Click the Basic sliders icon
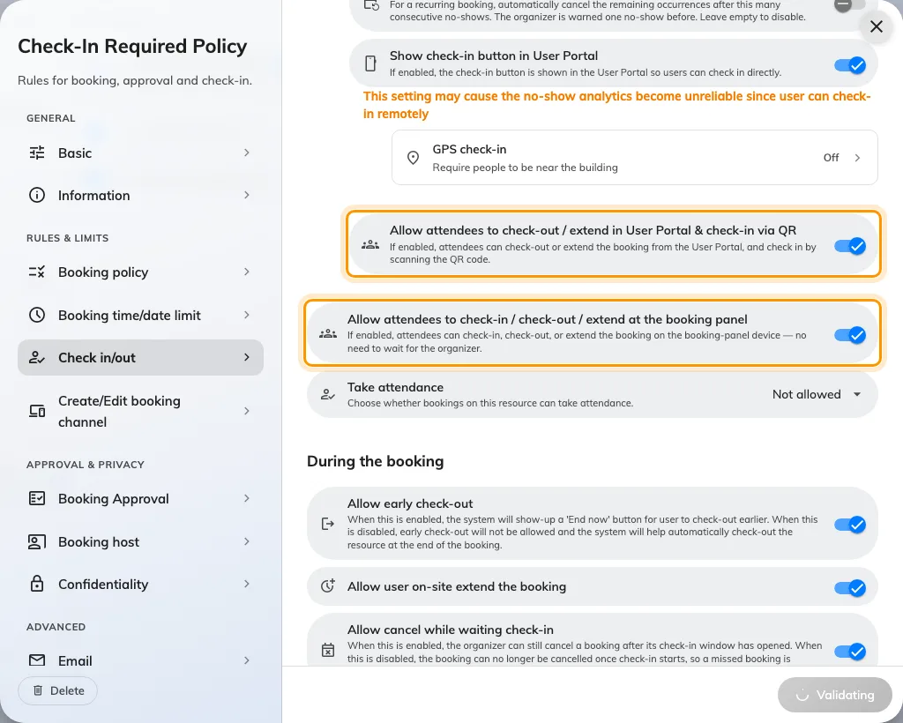The image size is (903, 723). 37,153
